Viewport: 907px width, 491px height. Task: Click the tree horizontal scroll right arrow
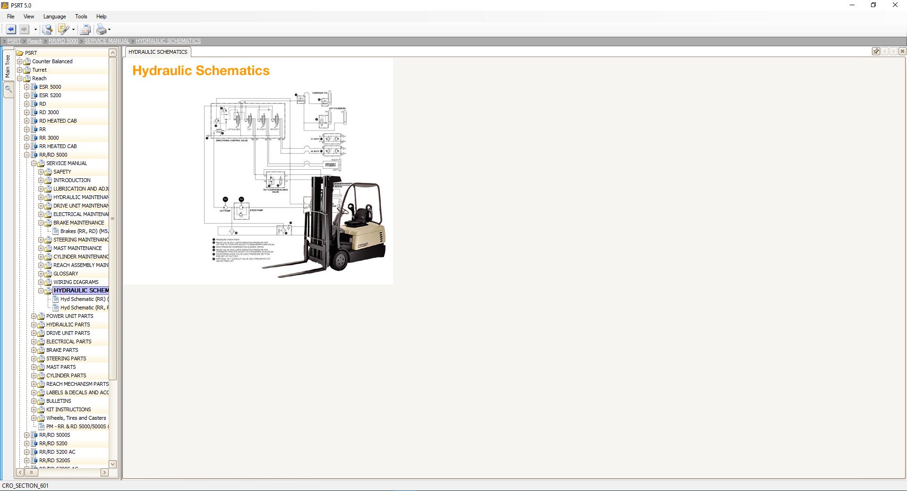[104, 472]
